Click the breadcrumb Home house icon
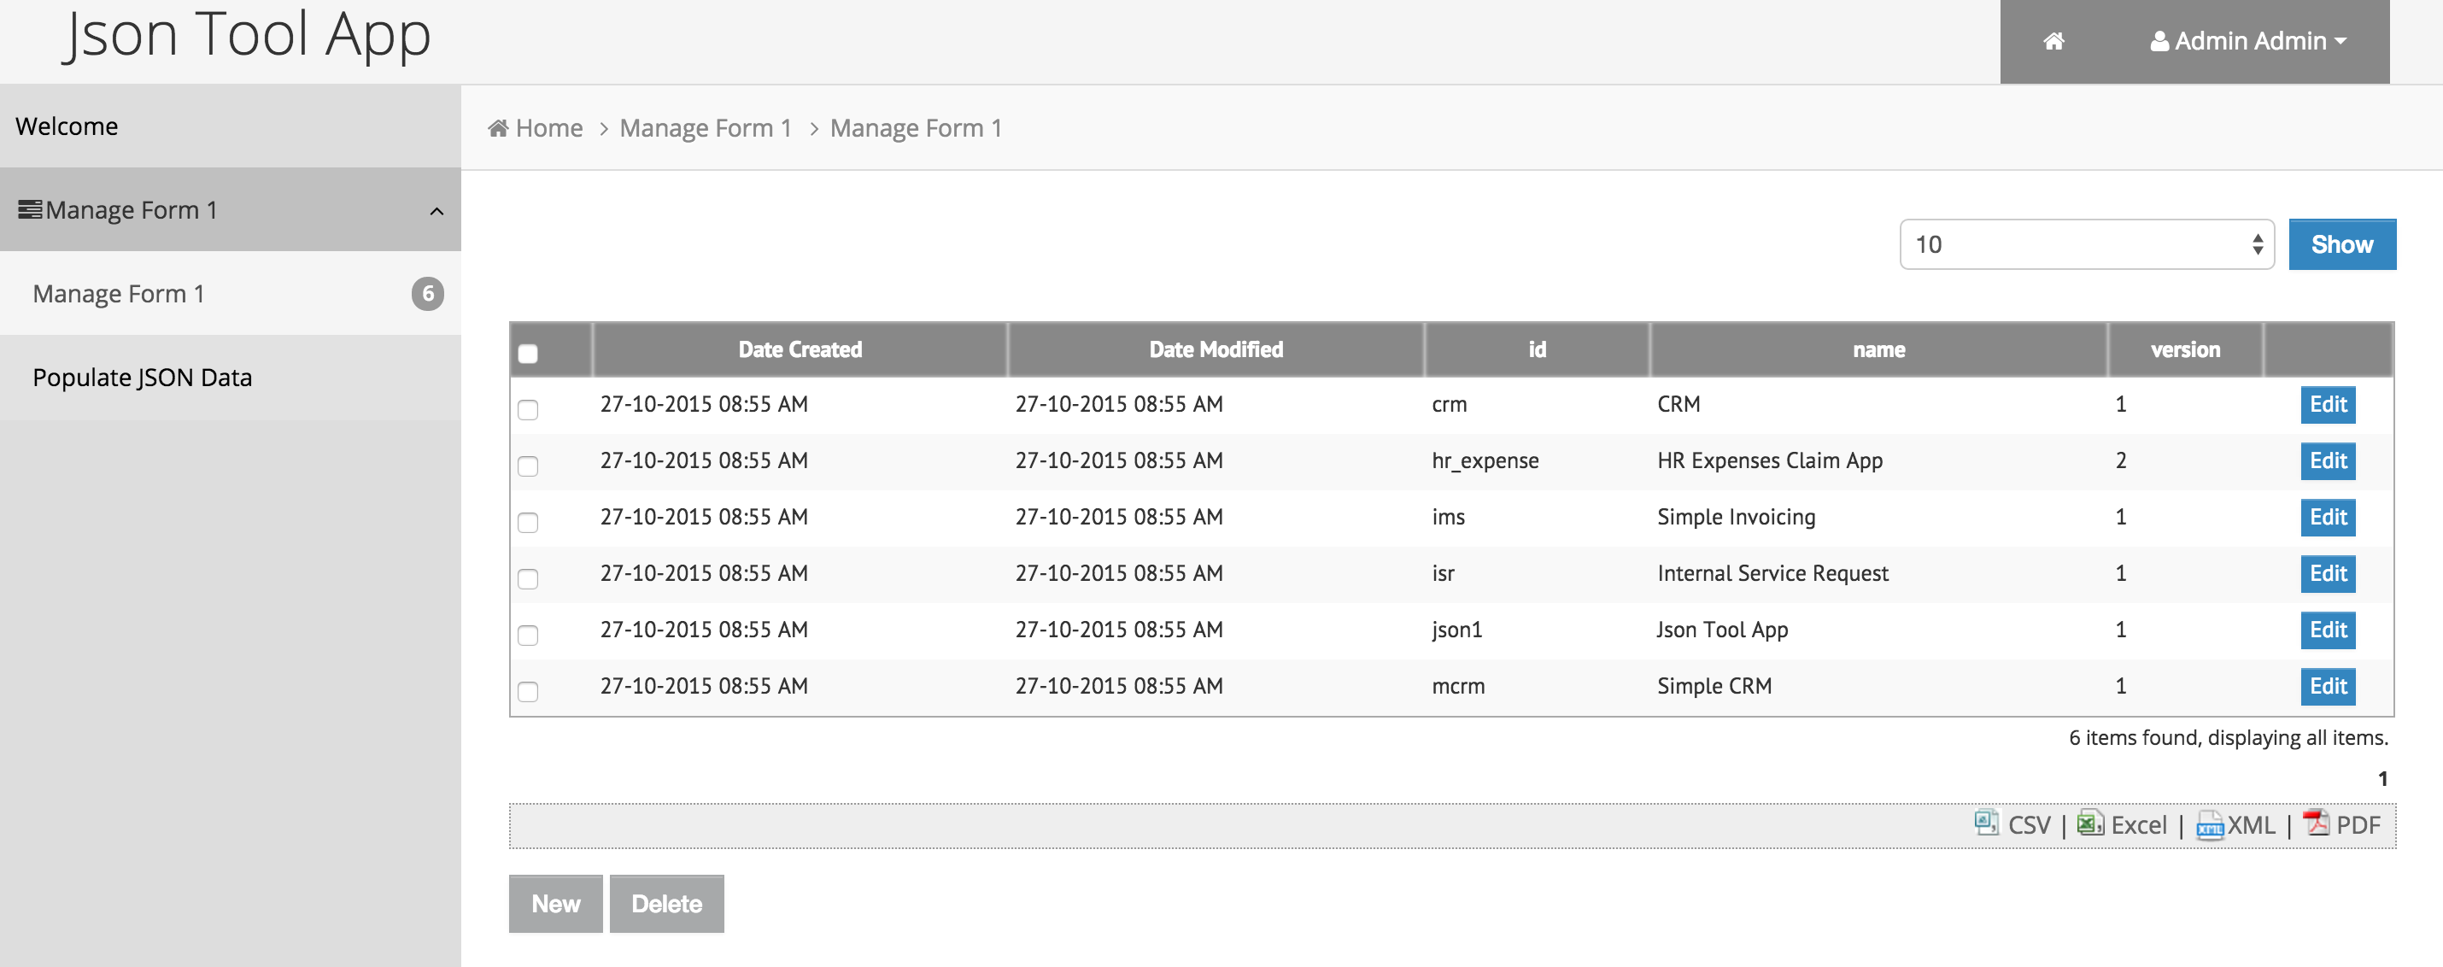 498,128
